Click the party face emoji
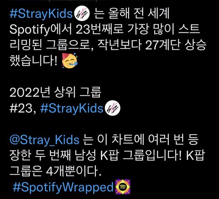 (70, 61)
